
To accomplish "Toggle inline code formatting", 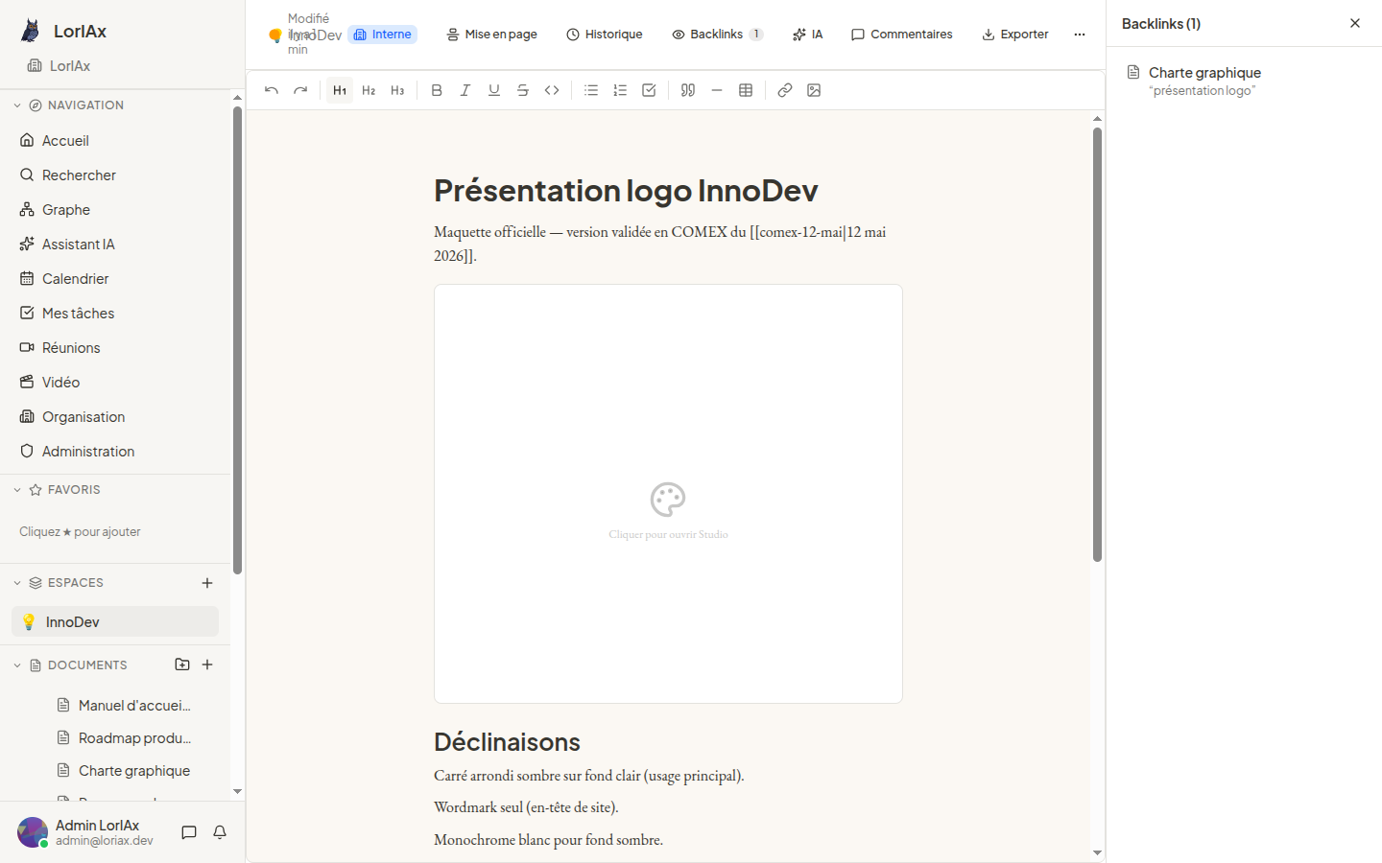I will (552, 90).
